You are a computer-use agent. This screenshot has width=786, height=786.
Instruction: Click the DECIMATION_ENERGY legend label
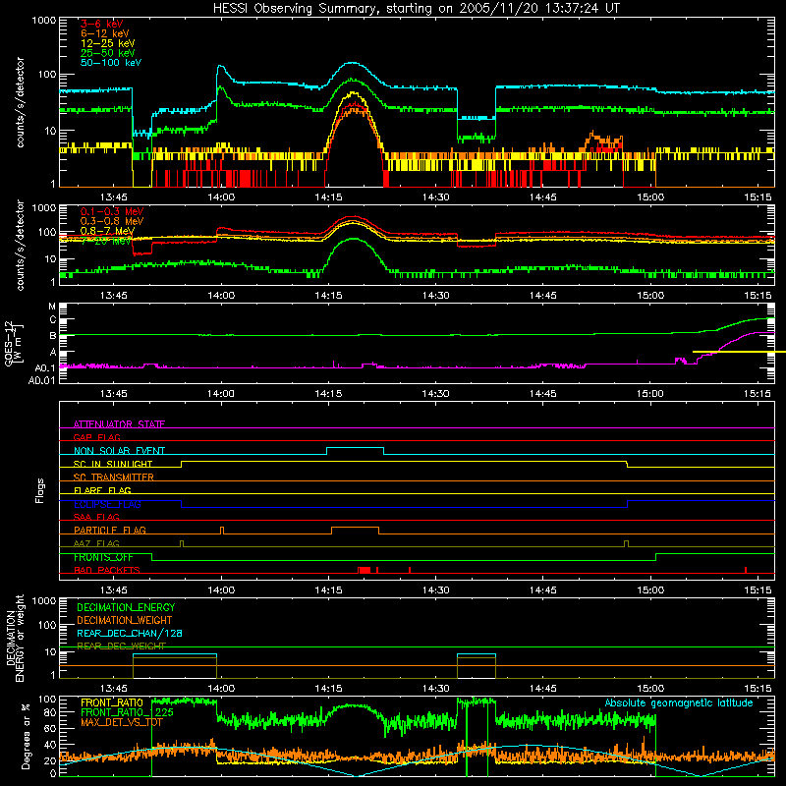(126, 607)
